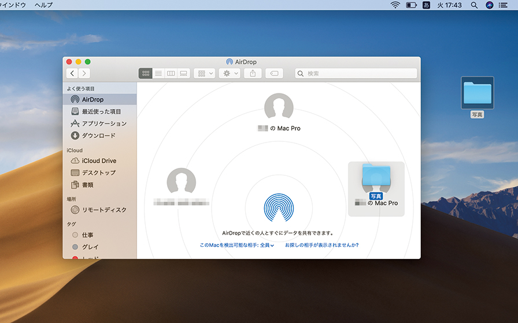Viewport: 518px width, 323px height.
Task: Open the Share toolbar button
Action: [x=252, y=73]
